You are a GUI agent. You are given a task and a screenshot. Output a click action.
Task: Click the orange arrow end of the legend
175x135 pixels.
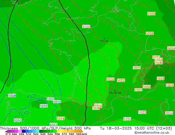(82, 131)
